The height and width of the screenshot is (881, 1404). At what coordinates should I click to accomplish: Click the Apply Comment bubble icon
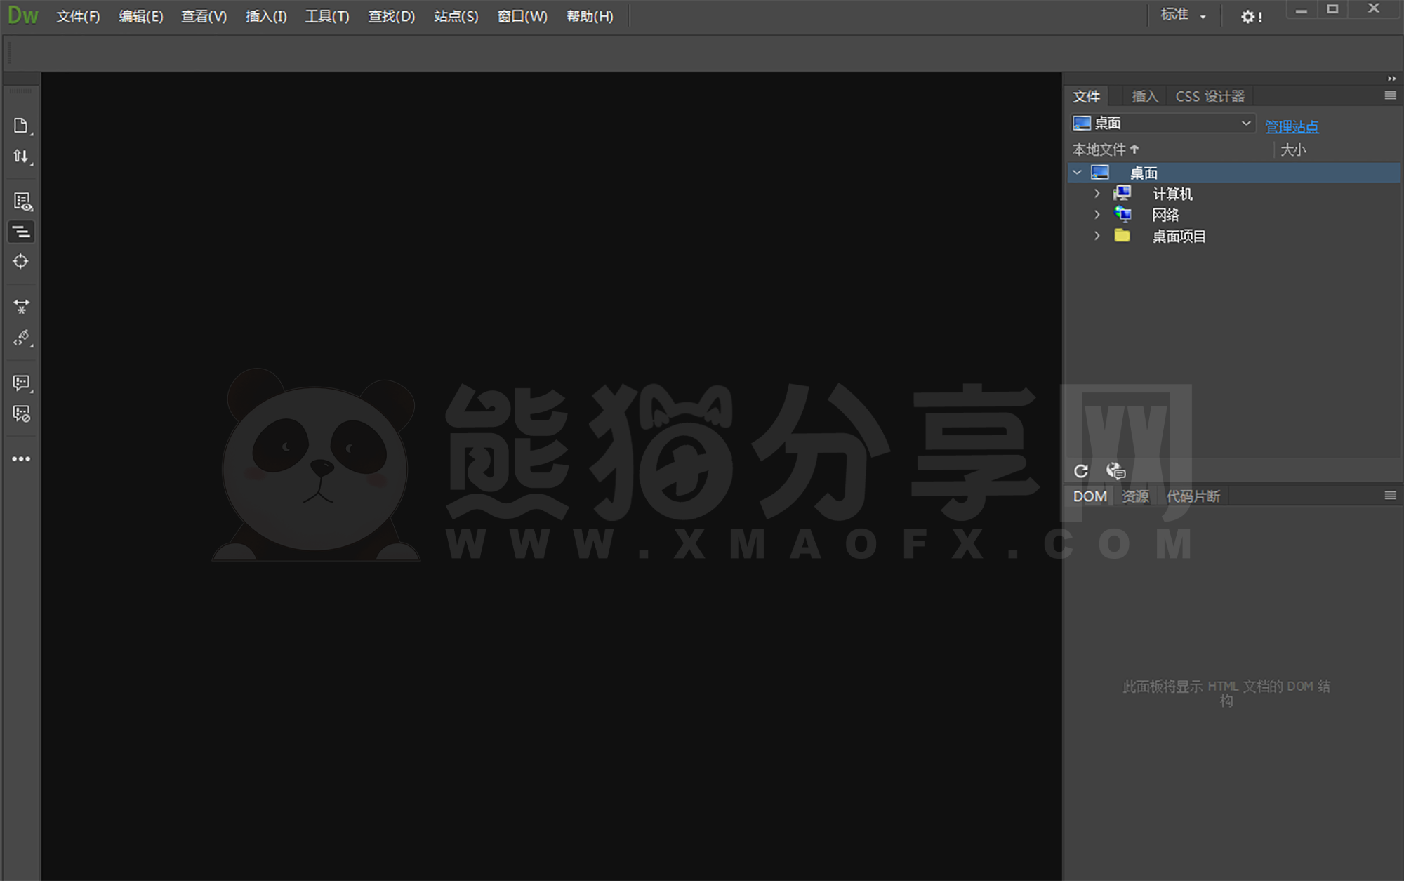tap(20, 383)
